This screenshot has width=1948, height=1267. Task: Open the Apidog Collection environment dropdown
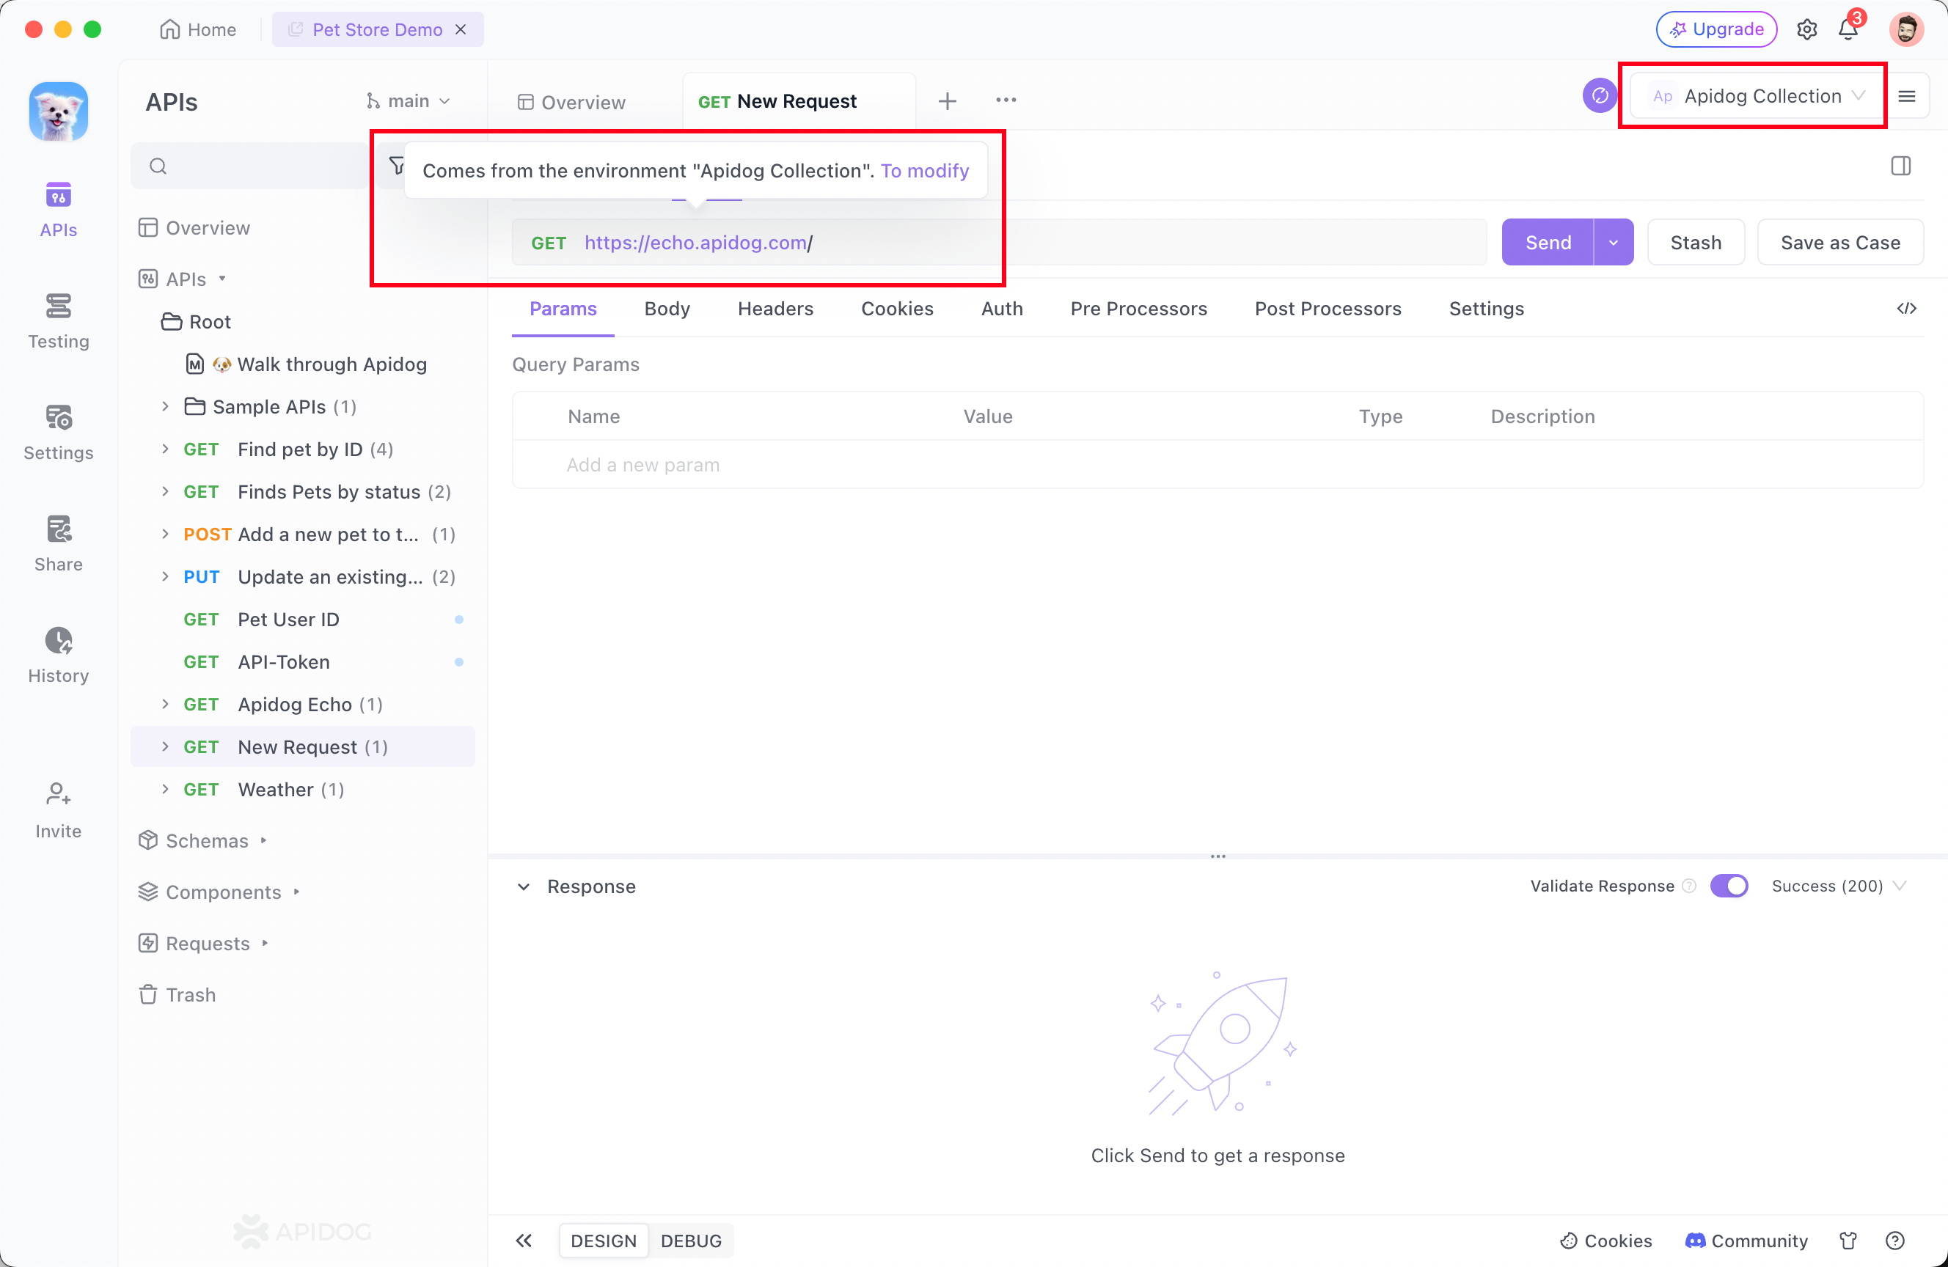coord(1757,96)
